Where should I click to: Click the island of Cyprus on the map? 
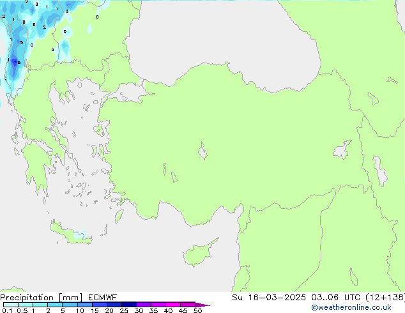199,253
